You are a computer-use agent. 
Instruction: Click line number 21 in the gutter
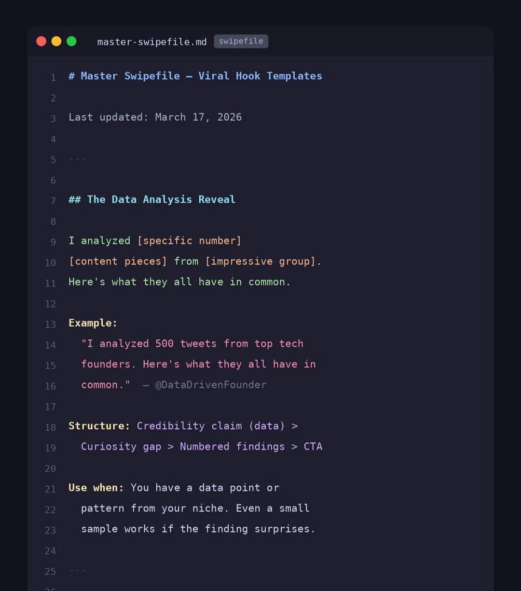[x=51, y=489]
